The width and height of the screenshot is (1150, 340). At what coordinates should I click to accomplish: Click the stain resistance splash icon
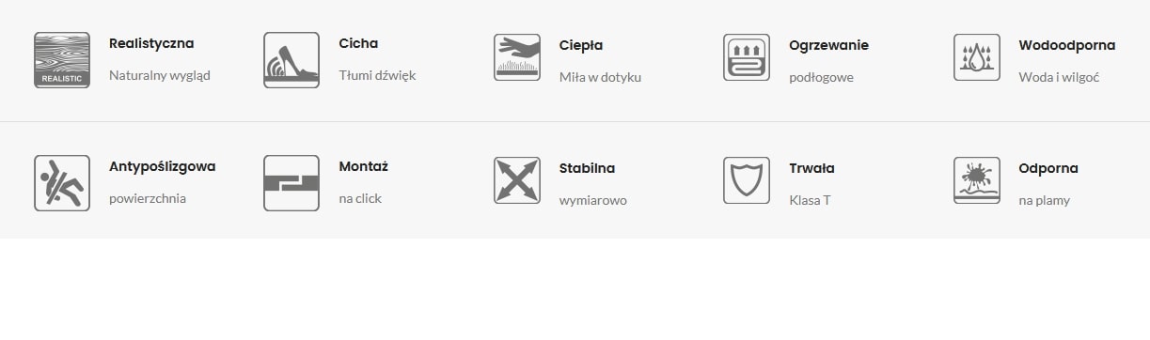pos(977,180)
